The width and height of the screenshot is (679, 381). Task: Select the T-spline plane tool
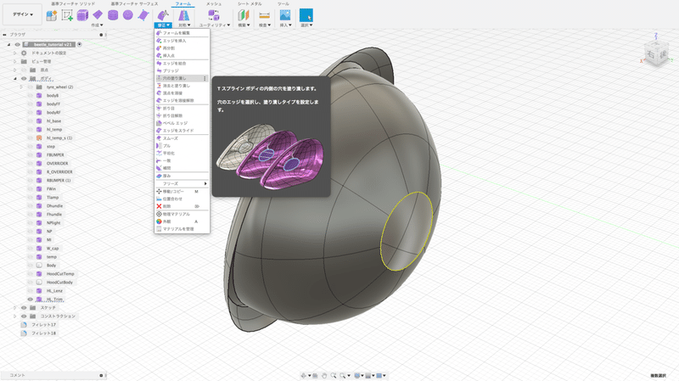coord(98,15)
